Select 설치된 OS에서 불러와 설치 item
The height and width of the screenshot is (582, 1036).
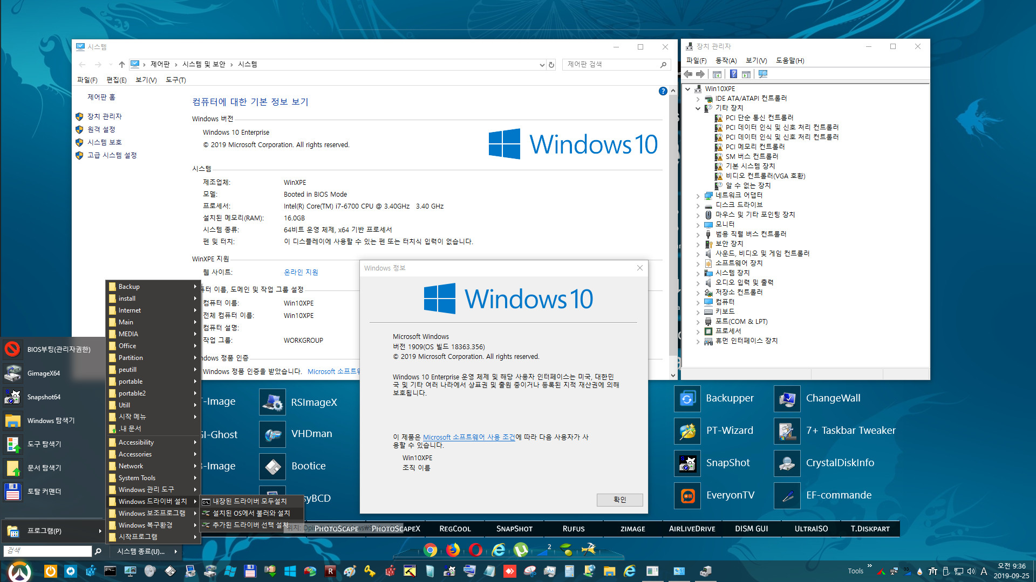point(251,513)
